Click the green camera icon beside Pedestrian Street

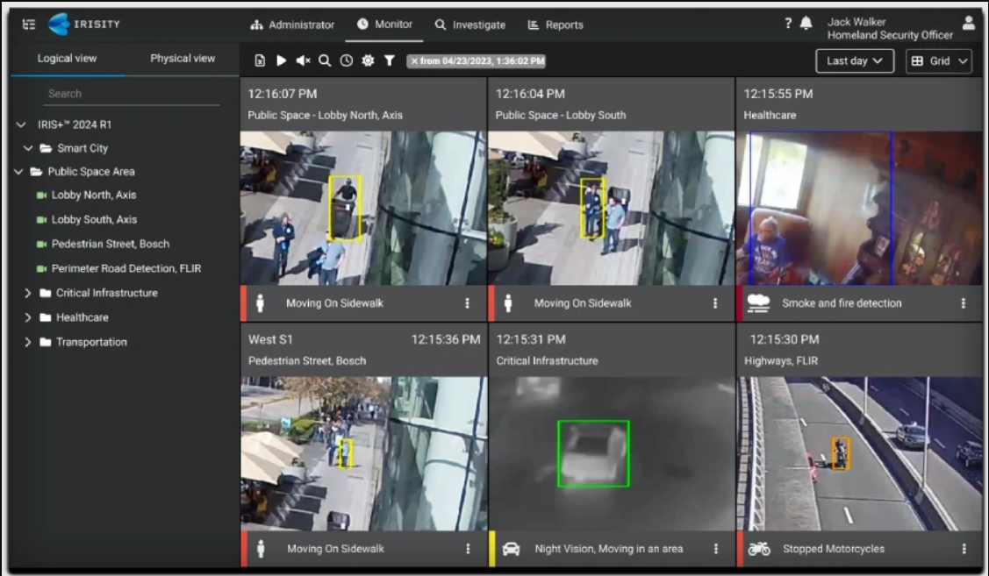tap(41, 244)
